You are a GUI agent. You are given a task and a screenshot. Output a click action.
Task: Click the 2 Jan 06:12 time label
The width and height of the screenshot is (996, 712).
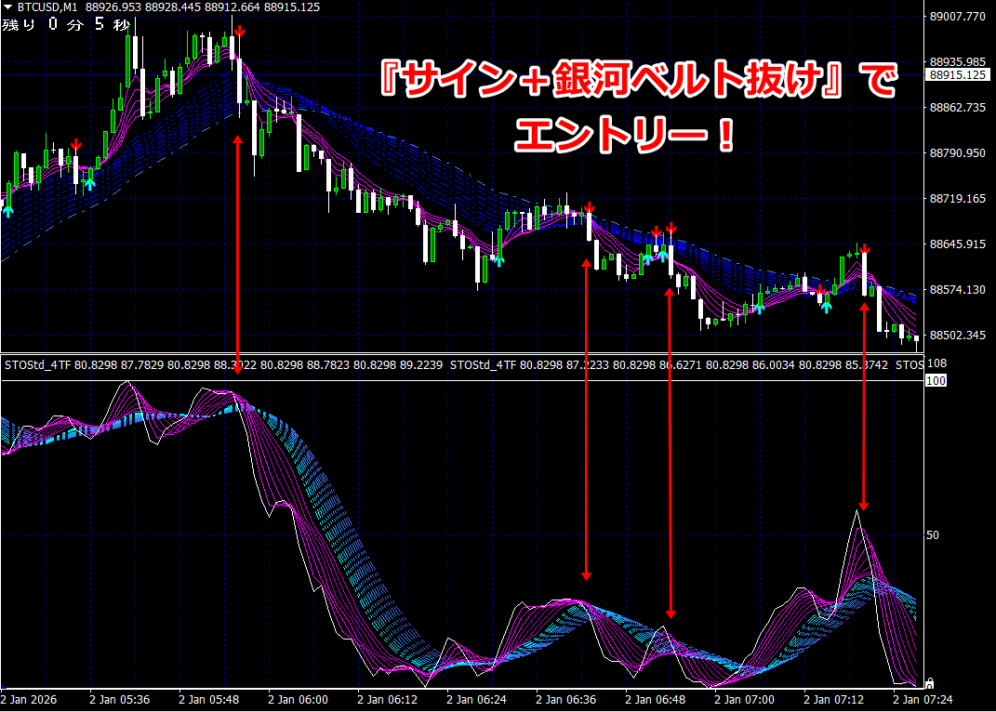coord(388,699)
